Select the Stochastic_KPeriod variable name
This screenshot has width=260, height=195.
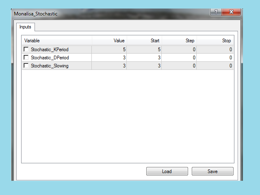click(50, 50)
